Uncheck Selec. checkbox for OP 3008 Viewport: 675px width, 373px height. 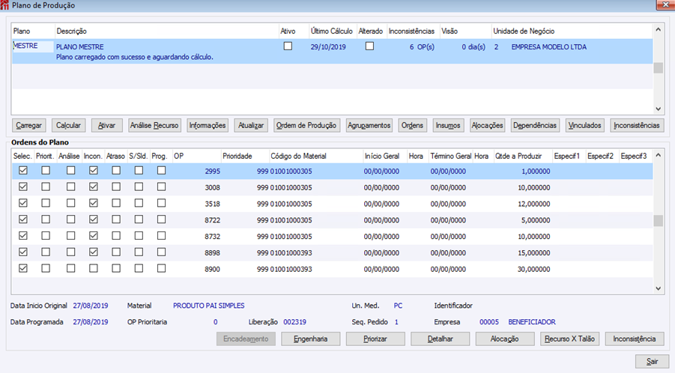[23, 187]
